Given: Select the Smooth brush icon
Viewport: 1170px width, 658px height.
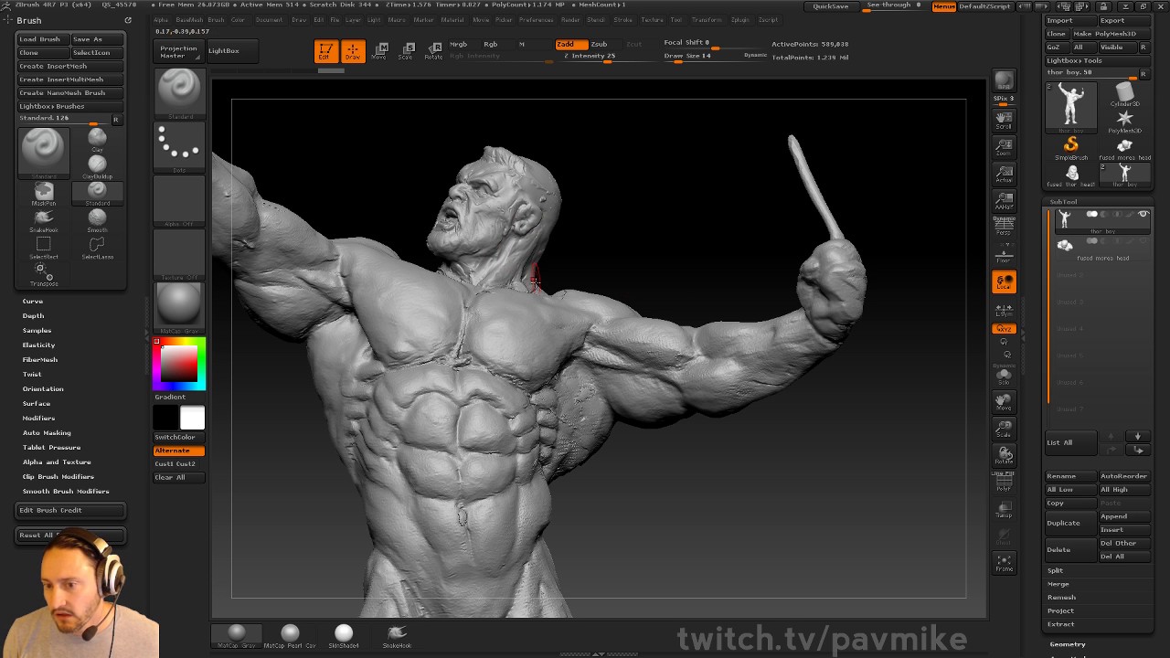Looking at the screenshot, I should click(97, 219).
